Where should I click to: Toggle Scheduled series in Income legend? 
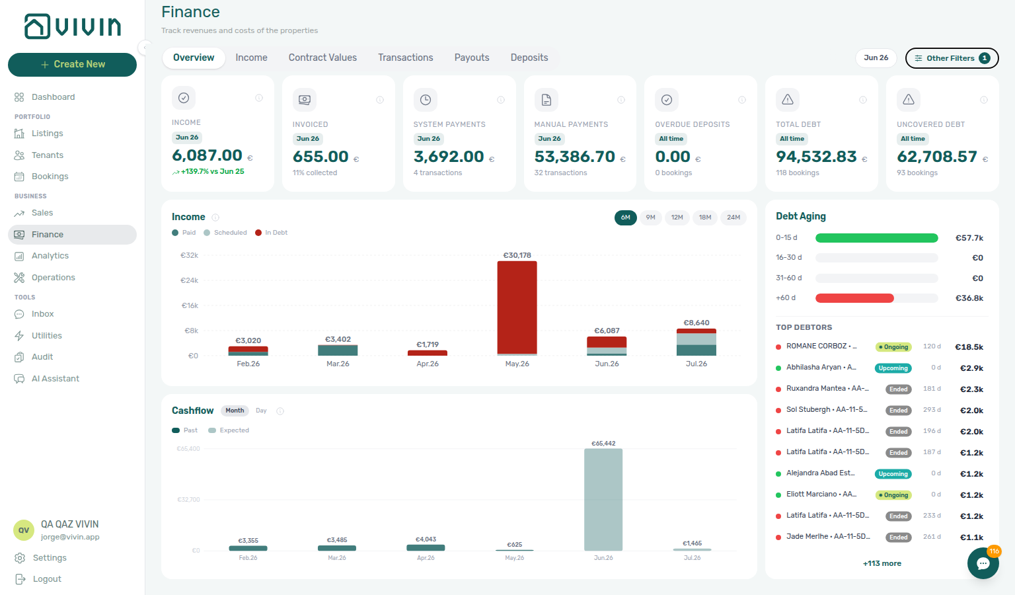[225, 233]
